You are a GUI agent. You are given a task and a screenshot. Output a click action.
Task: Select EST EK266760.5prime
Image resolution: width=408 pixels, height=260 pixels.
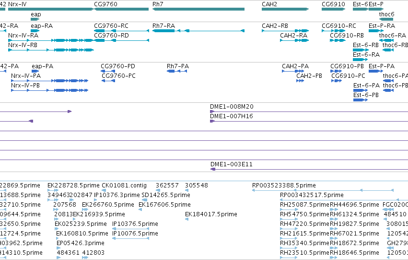pos(85,210)
